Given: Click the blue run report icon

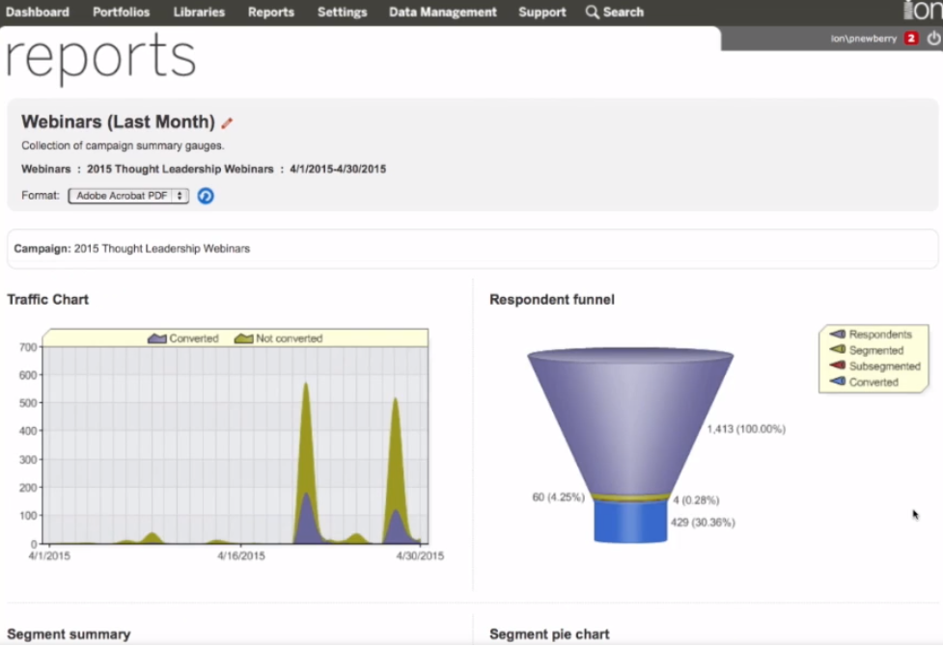Looking at the screenshot, I should (x=206, y=196).
